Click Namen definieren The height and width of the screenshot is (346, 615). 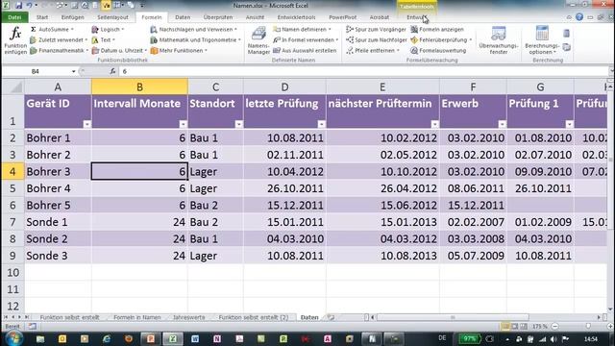coord(303,30)
